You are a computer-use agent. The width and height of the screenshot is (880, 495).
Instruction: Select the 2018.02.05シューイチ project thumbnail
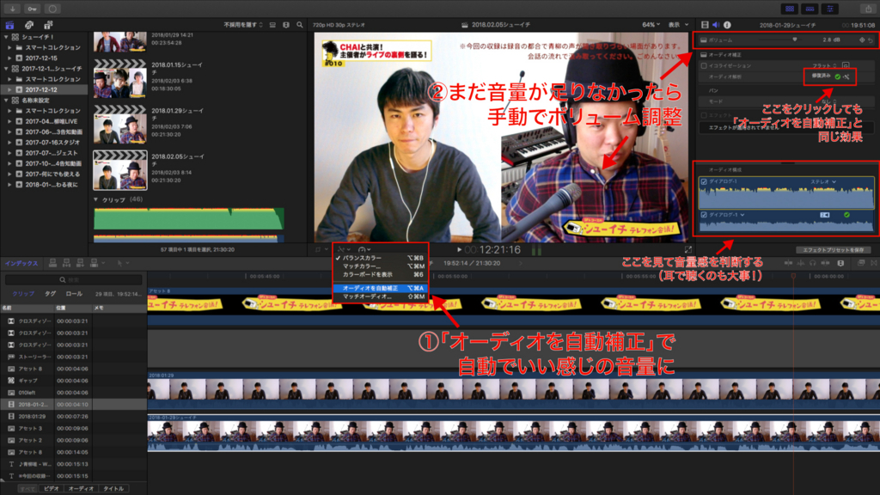click(120, 170)
